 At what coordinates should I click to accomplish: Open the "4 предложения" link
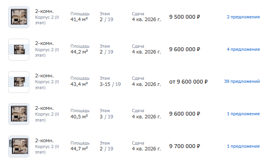click(x=243, y=49)
